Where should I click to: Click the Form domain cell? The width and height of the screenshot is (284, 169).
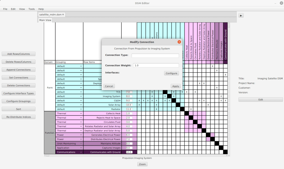click(x=50, y=88)
